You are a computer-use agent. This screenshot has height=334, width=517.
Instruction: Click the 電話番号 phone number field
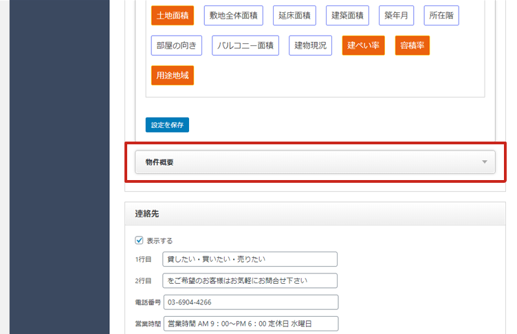[250, 302]
